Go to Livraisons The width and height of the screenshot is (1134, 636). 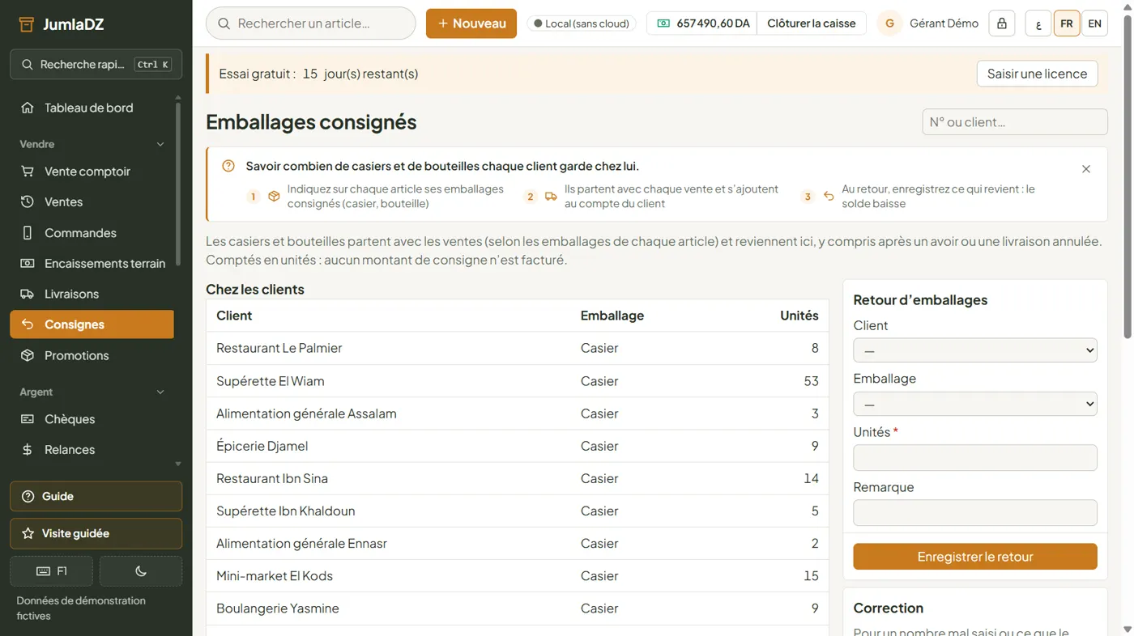(x=92, y=295)
